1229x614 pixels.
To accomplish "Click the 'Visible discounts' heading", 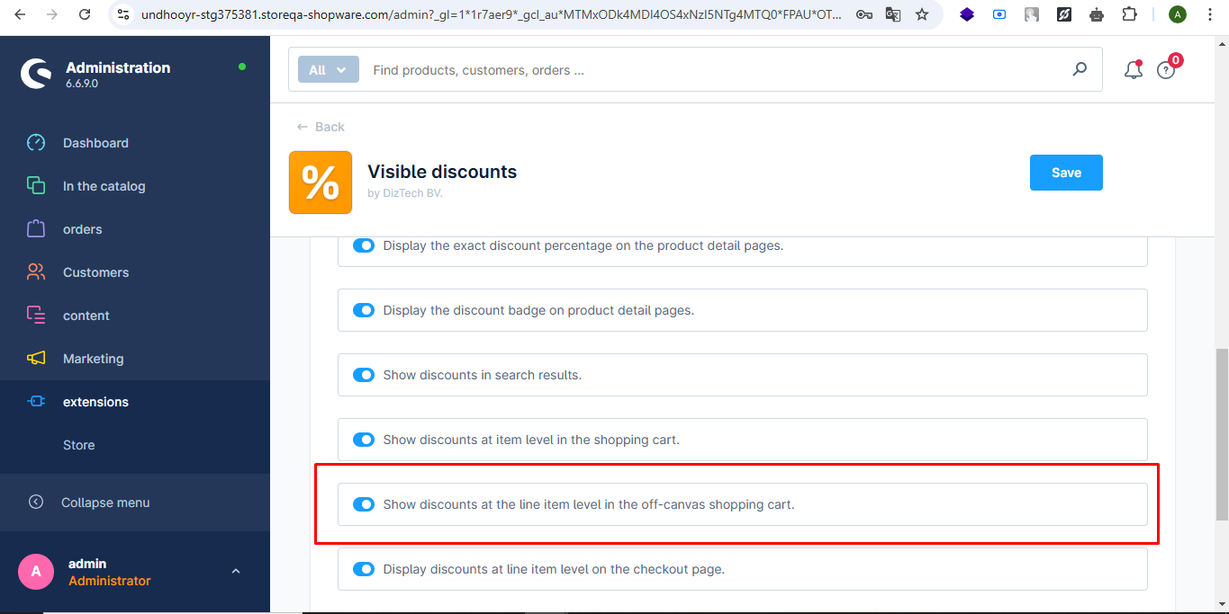I will point(442,172).
